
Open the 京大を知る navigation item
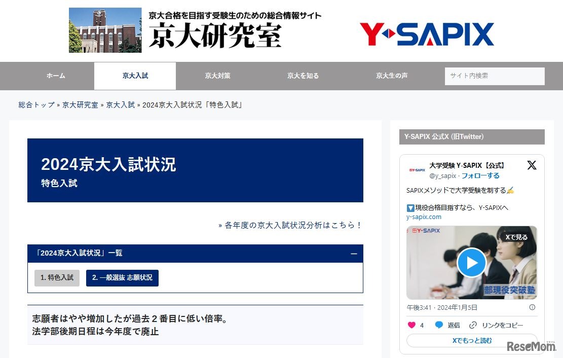tap(303, 76)
